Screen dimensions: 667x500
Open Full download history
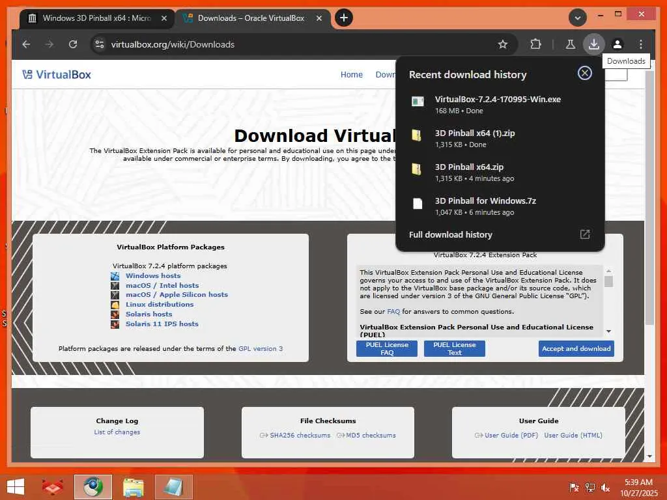point(500,234)
